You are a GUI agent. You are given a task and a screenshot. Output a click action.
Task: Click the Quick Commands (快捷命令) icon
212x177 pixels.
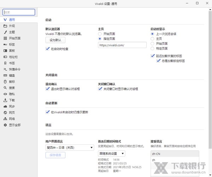(x=5, y=69)
